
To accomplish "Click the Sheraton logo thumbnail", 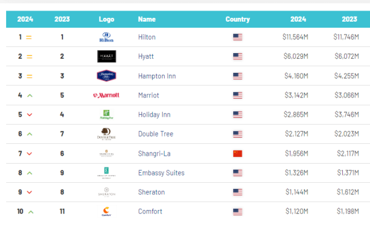I will (x=107, y=192).
